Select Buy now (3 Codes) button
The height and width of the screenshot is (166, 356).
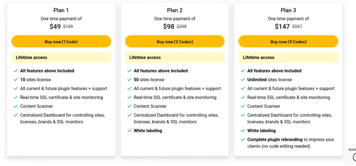pyautogui.click(x=288, y=42)
